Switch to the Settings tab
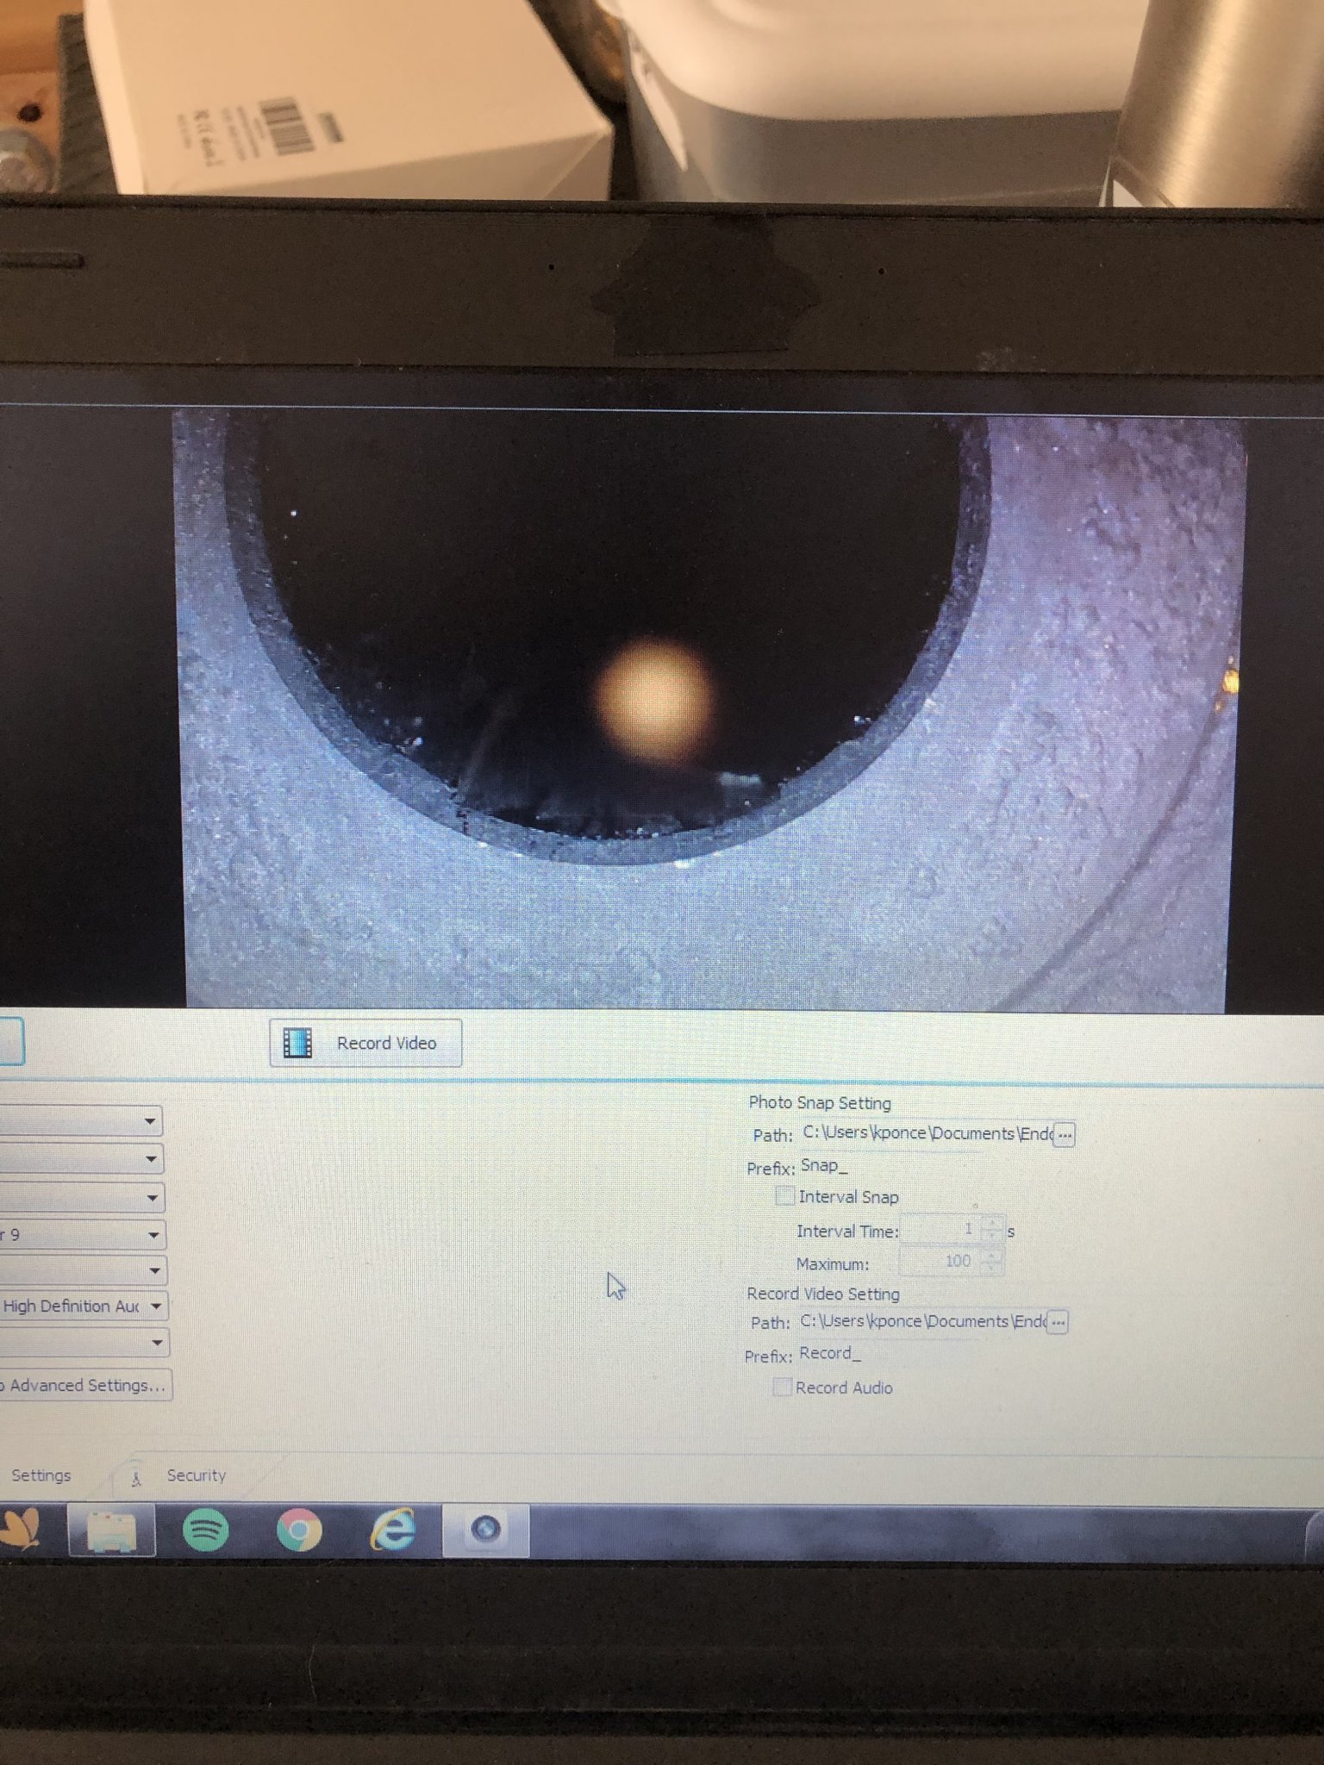The image size is (1324, 1765). pyautogui.click(x=41, y=1475)
